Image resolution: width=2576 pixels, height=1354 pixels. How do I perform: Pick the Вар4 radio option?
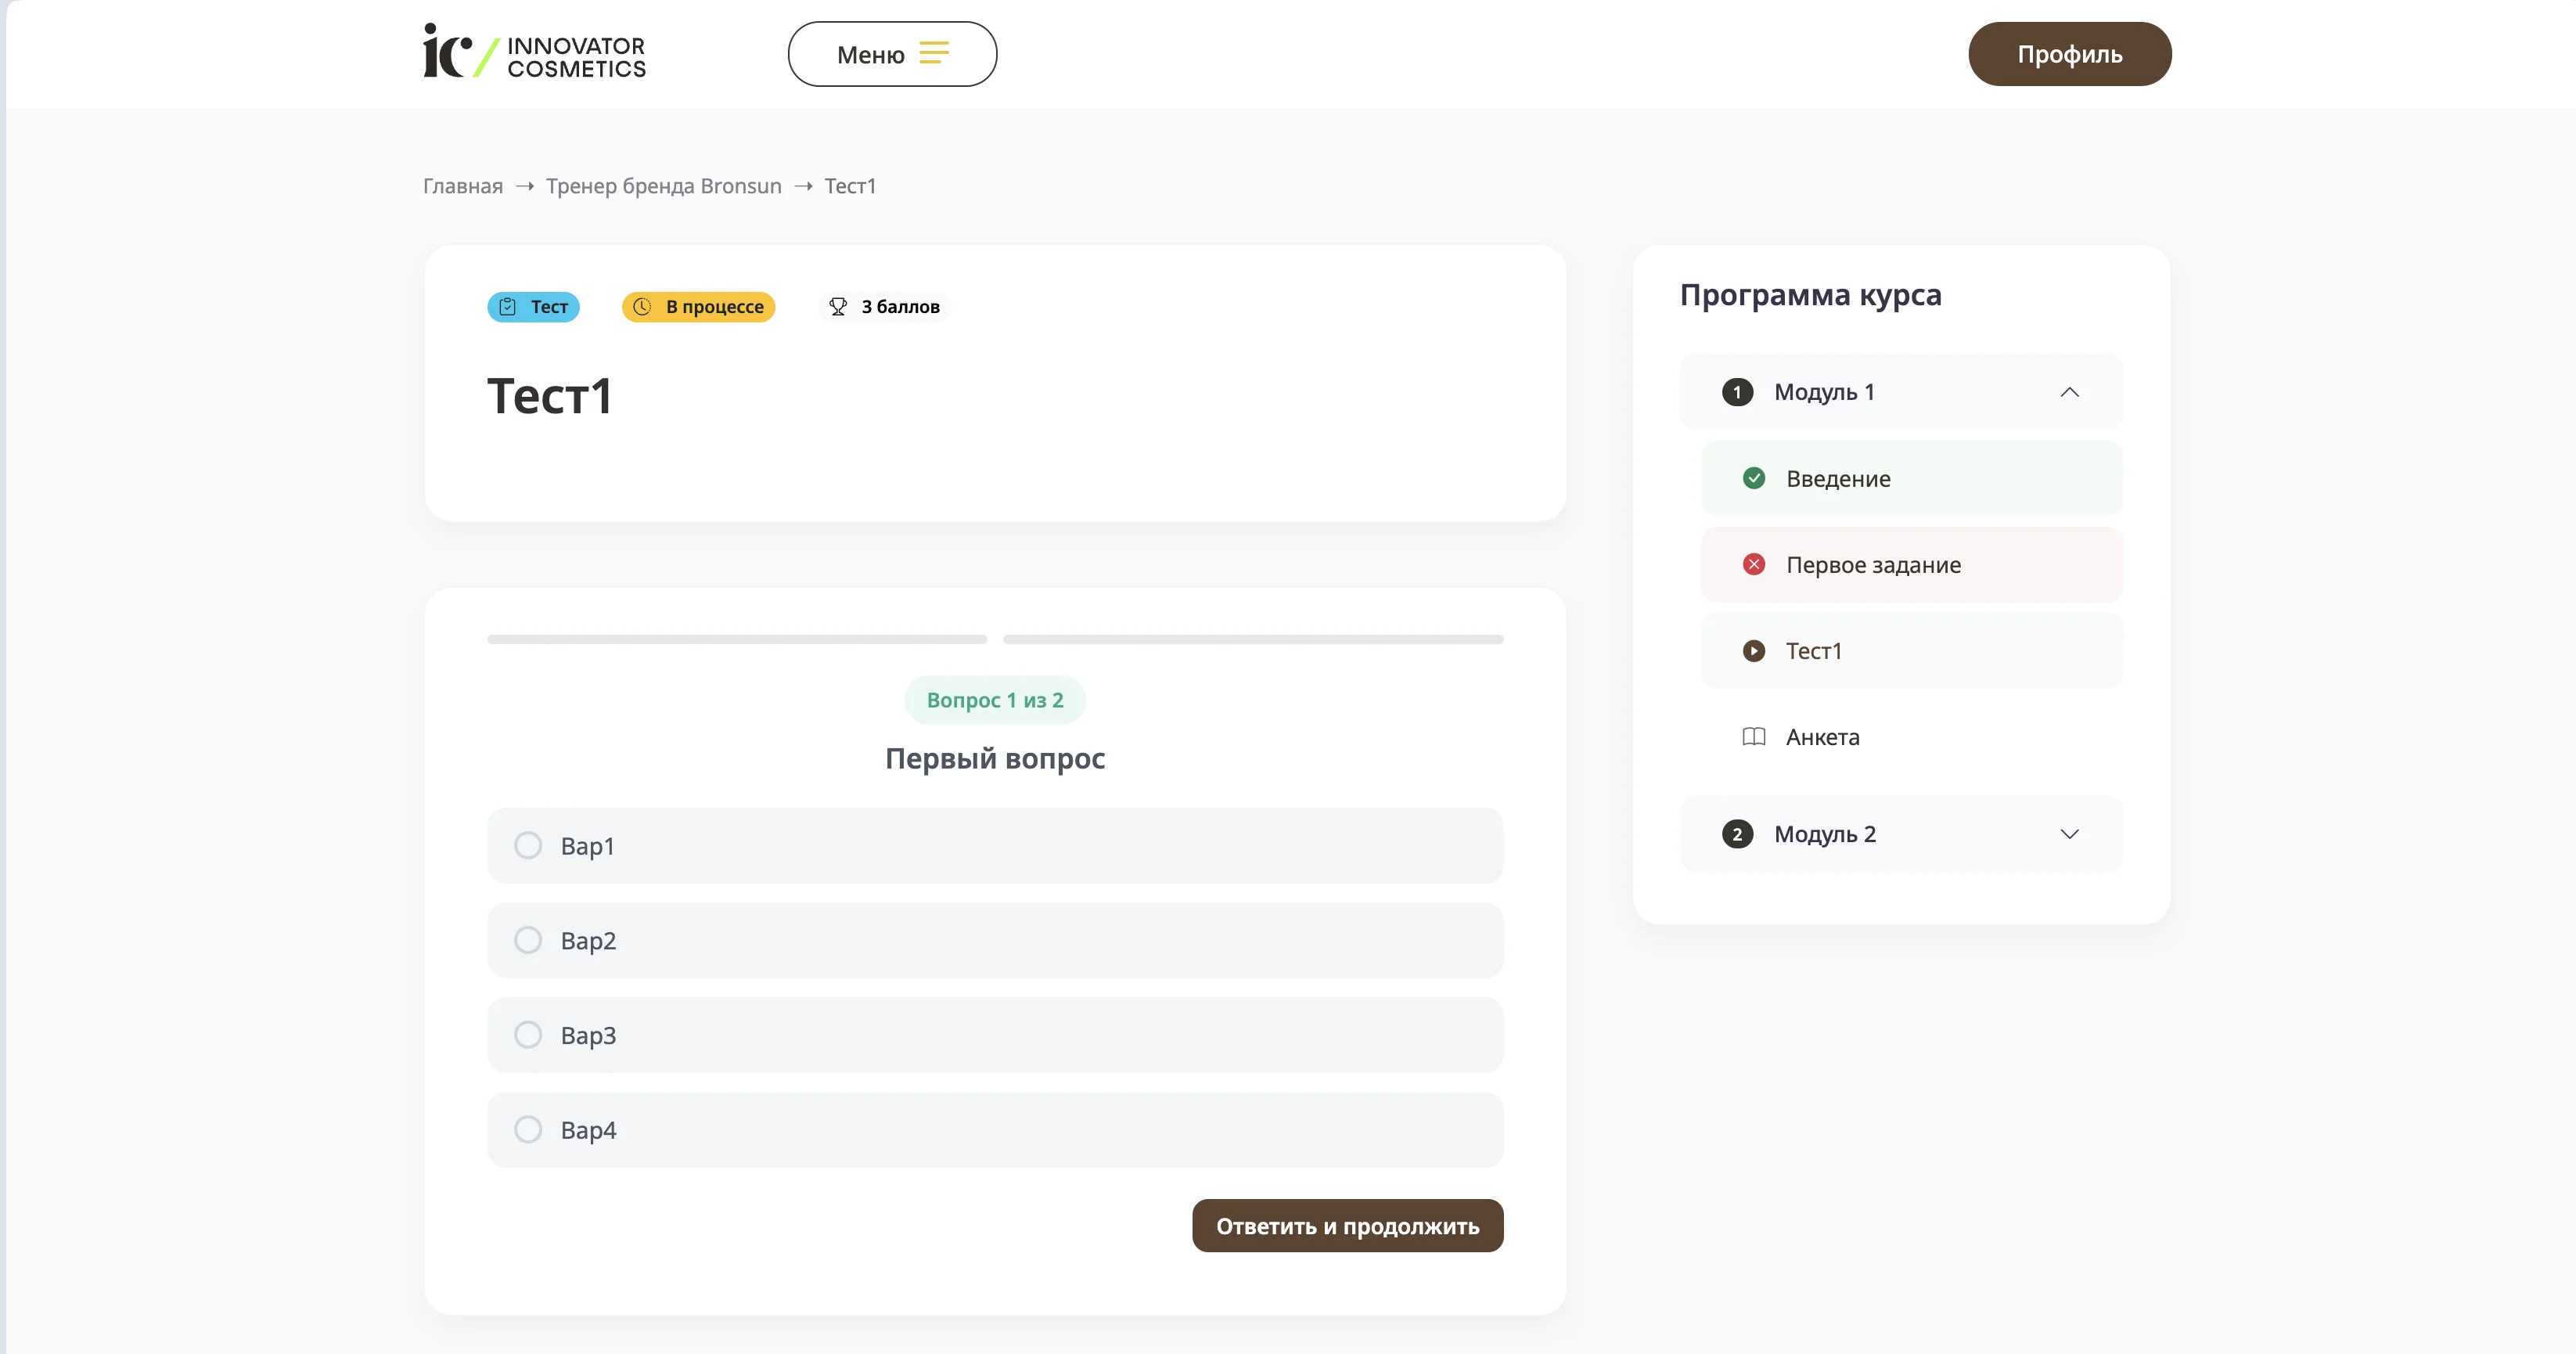(528, 1130)
